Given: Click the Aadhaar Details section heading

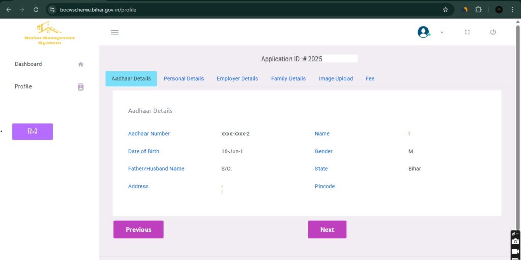Looking at the screenshot, I should click(x=150, y=111).
